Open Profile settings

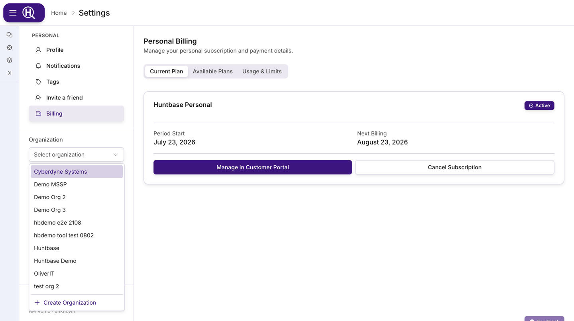coord(76,50)
